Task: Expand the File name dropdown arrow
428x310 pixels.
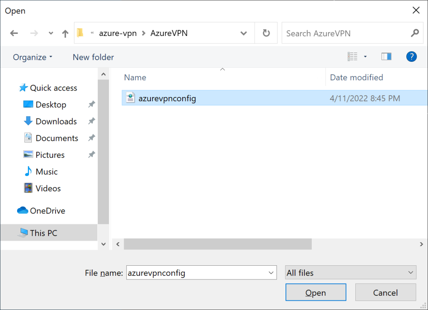Action: 271,273
